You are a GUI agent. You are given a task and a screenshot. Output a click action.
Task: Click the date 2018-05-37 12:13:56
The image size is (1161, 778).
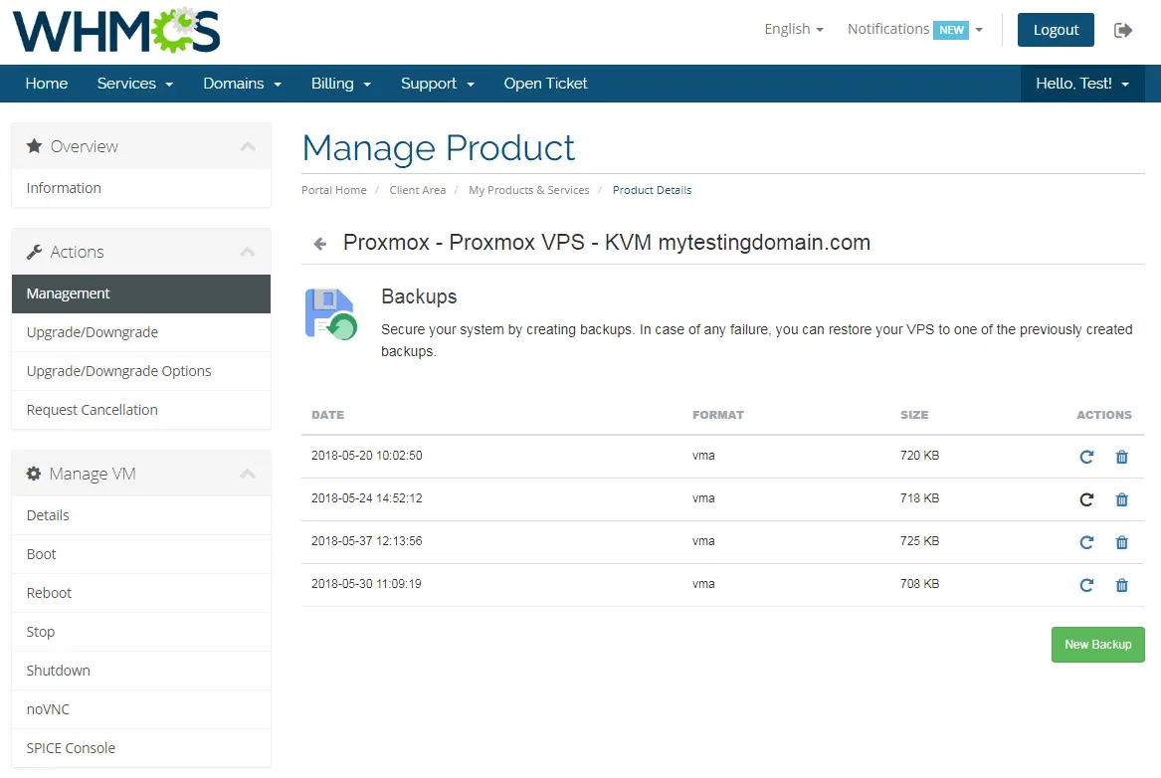366,541
